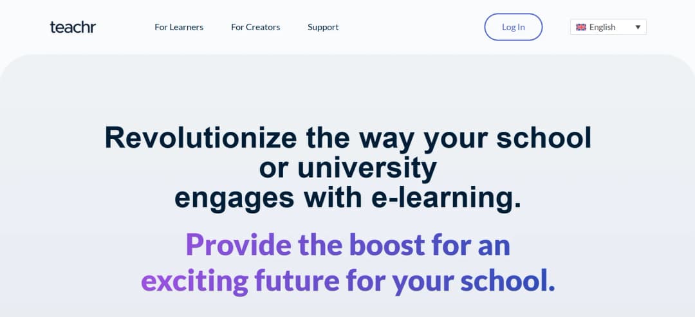This screenshot has height=317, width=695.
Task: Click the teachr logo
Action: (x=73, y=27)
